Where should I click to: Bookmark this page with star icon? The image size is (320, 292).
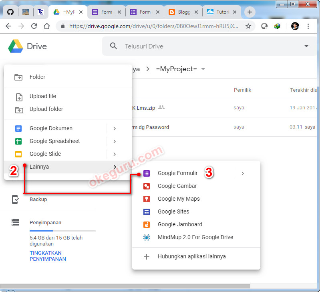(248, 26)
